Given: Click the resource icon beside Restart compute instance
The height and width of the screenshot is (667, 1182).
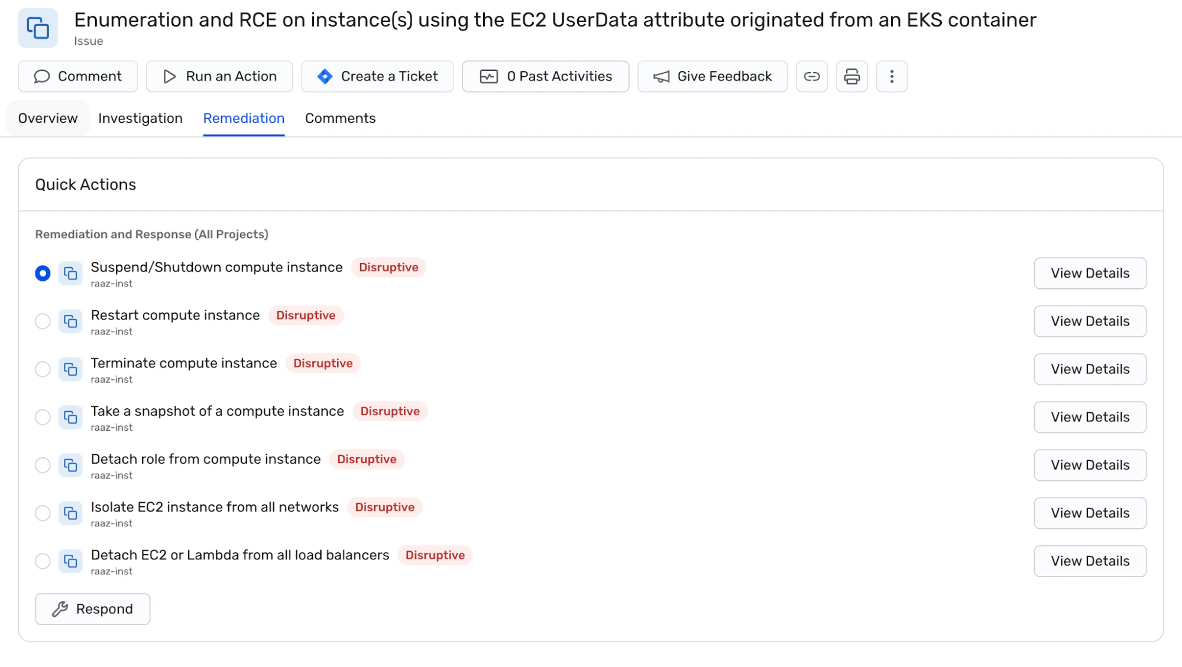Looking at the screenshot, I should pos(70,321).
